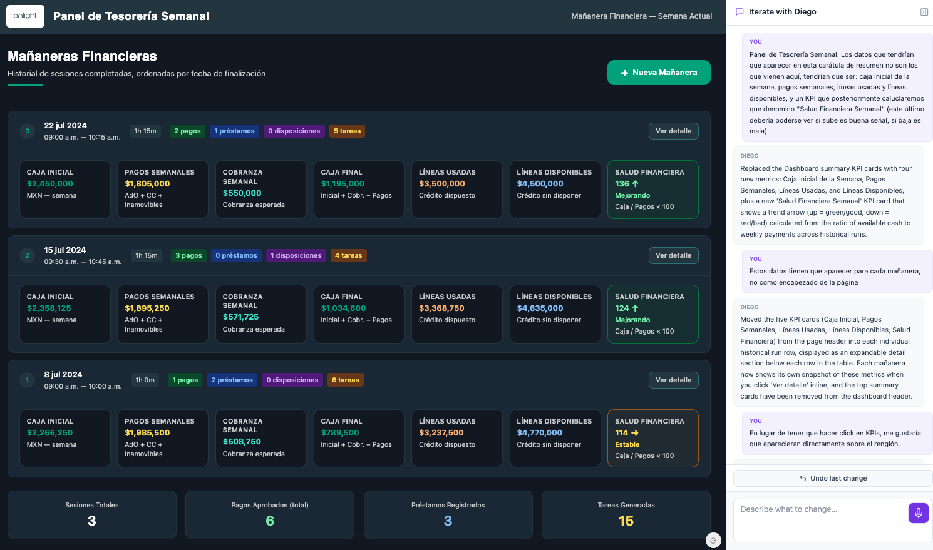This screenshot has width=933, height=550.
Task: Click Líneas Disponibles $4,635,000 card
Action: coord(555,314)
